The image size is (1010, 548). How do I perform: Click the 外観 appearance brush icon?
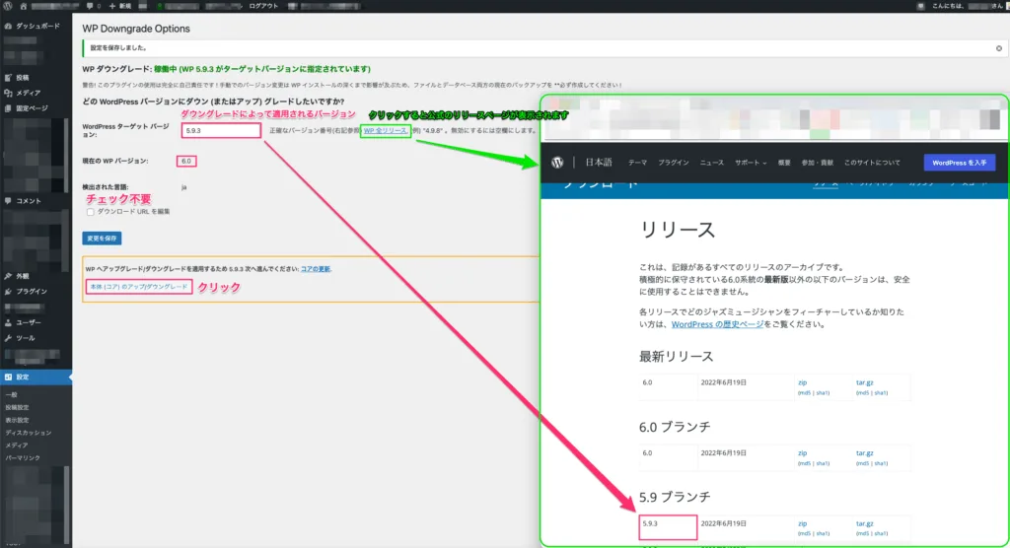(x=8, y=276)
